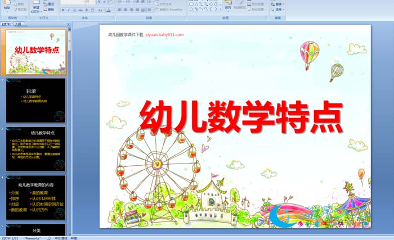Select the rectangle shape in shapes gallery
Screen dimensions: 394x240
point(191,4)
